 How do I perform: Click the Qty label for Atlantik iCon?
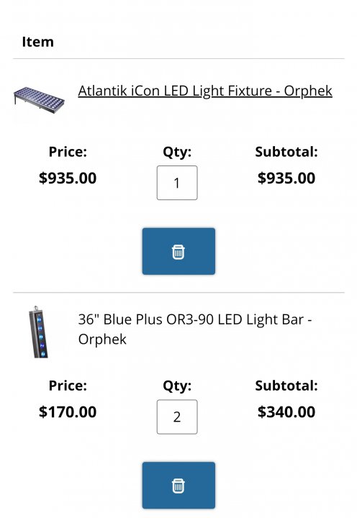pos(177,153)
